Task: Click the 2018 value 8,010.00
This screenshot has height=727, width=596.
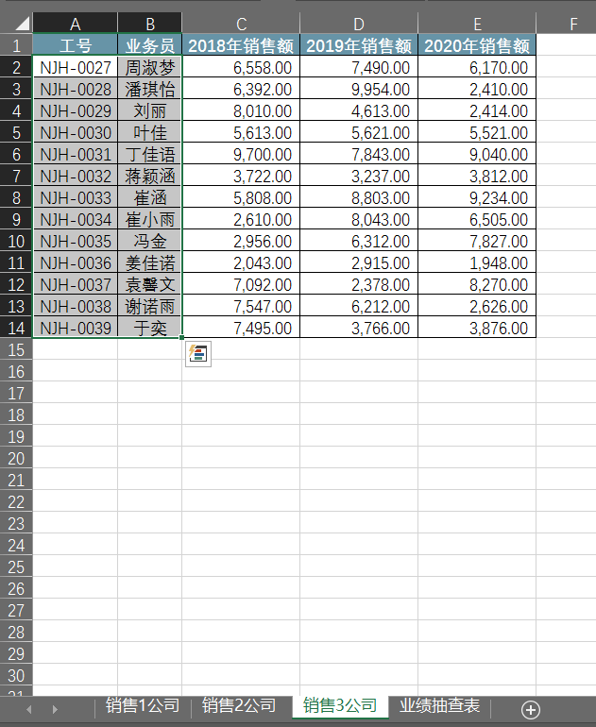Action: [241, 110]
